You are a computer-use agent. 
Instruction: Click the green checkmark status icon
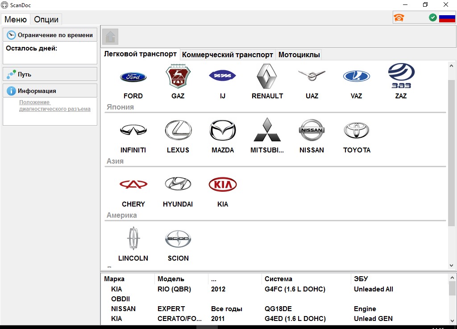(x=433, y=17)
